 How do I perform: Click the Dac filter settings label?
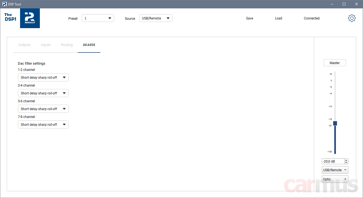coord(31,64)
